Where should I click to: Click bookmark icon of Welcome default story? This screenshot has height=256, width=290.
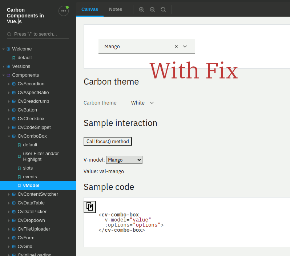click(x=14, y=58)
